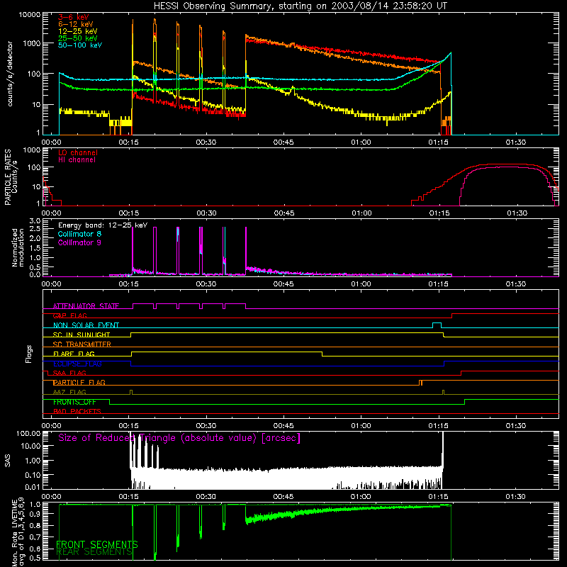
Task: Click the cyan 50-100 keV peak near 01:17
Action: click(x=450, y=53)
